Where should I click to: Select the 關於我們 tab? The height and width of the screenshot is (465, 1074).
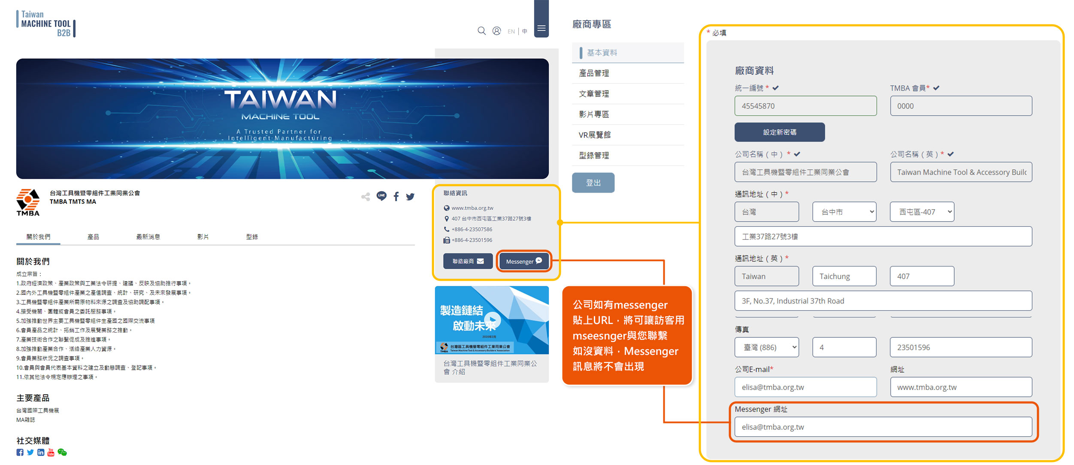38,237
